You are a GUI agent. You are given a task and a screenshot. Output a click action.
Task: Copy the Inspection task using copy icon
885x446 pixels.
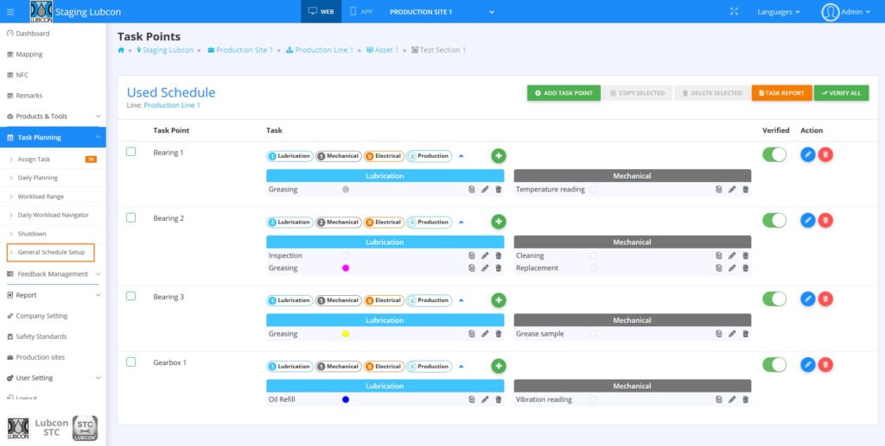click(x=471, y=255)
